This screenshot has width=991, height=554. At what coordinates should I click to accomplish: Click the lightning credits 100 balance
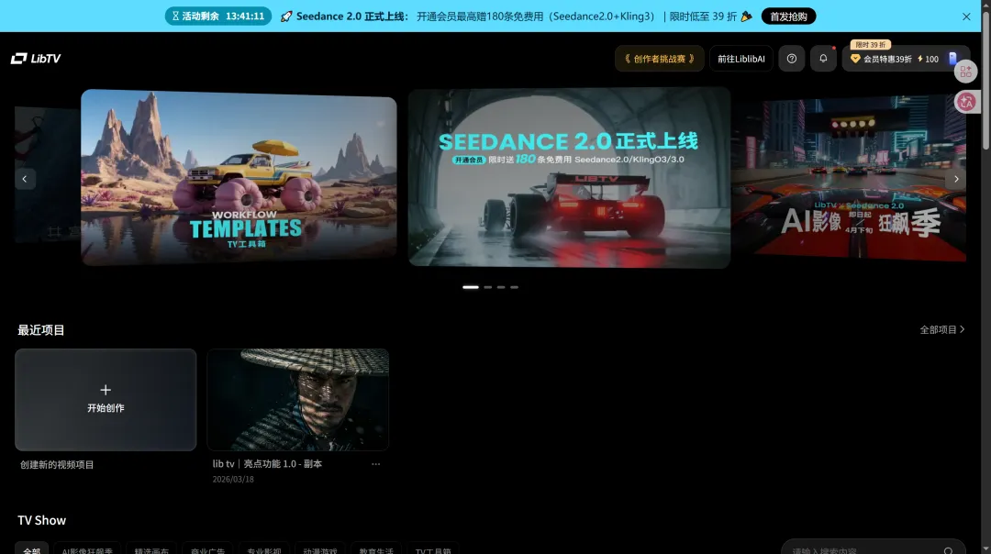tap(928, 59)
